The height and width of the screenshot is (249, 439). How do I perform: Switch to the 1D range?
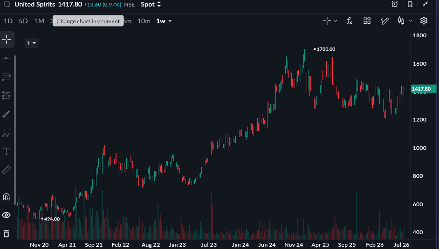pyautogui.click(x=8, y=21)
